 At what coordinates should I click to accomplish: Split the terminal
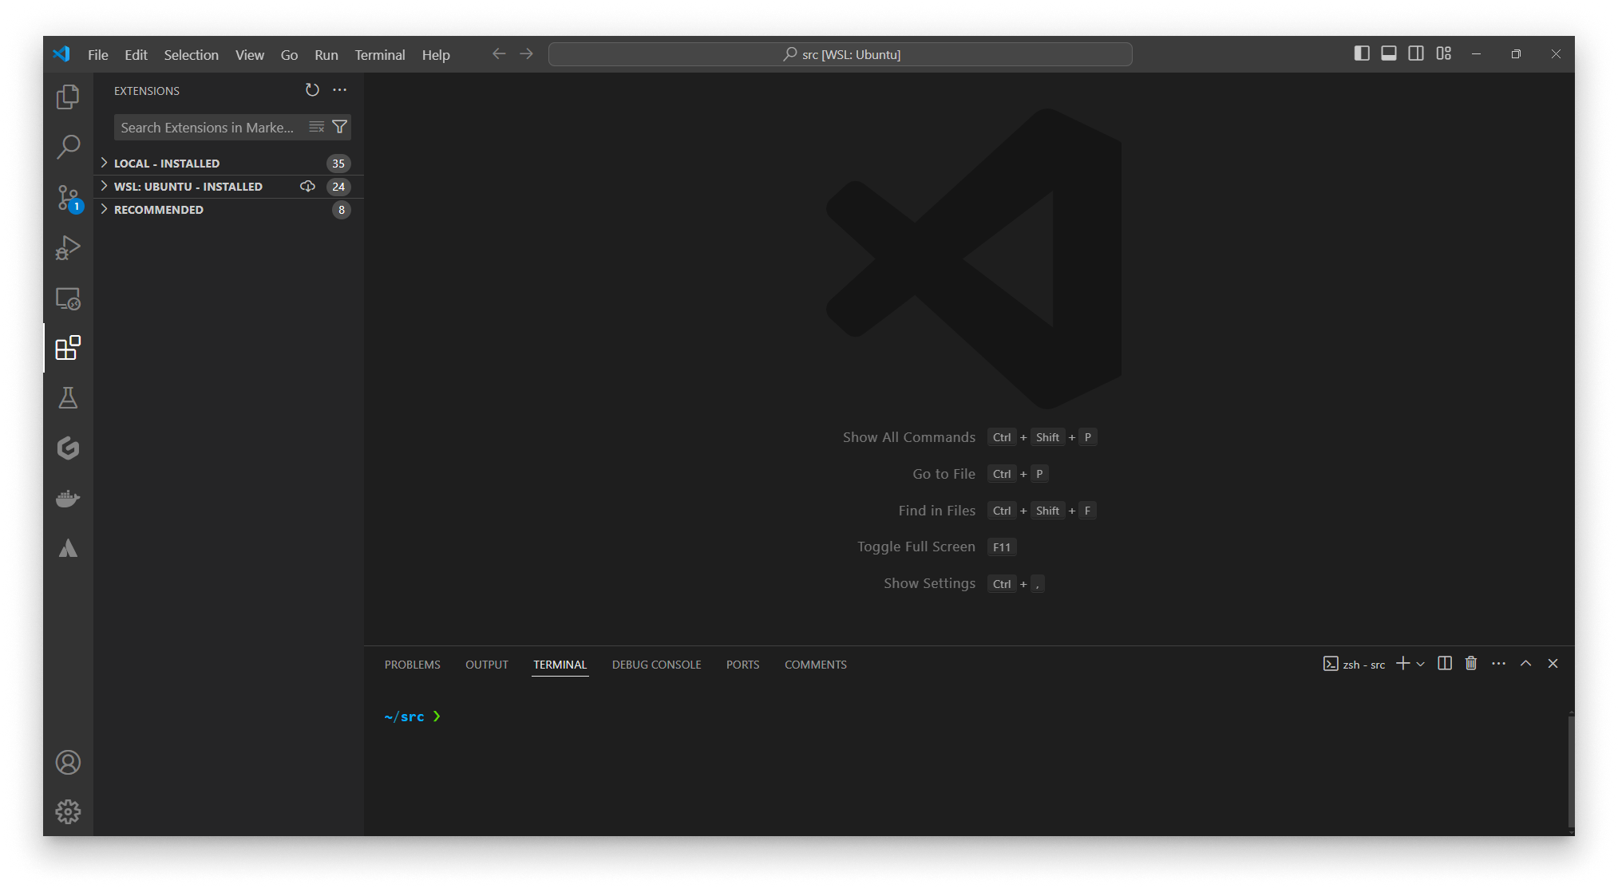[x=1444, y=663]
